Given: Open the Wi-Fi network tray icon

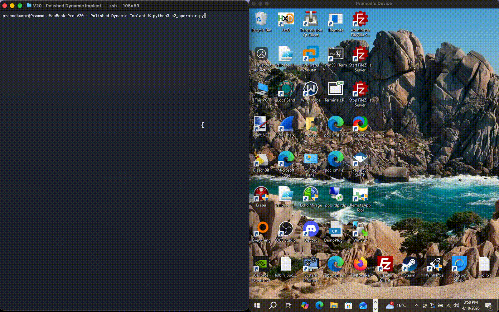Looking at the screenshot, I should click(448, 305).
